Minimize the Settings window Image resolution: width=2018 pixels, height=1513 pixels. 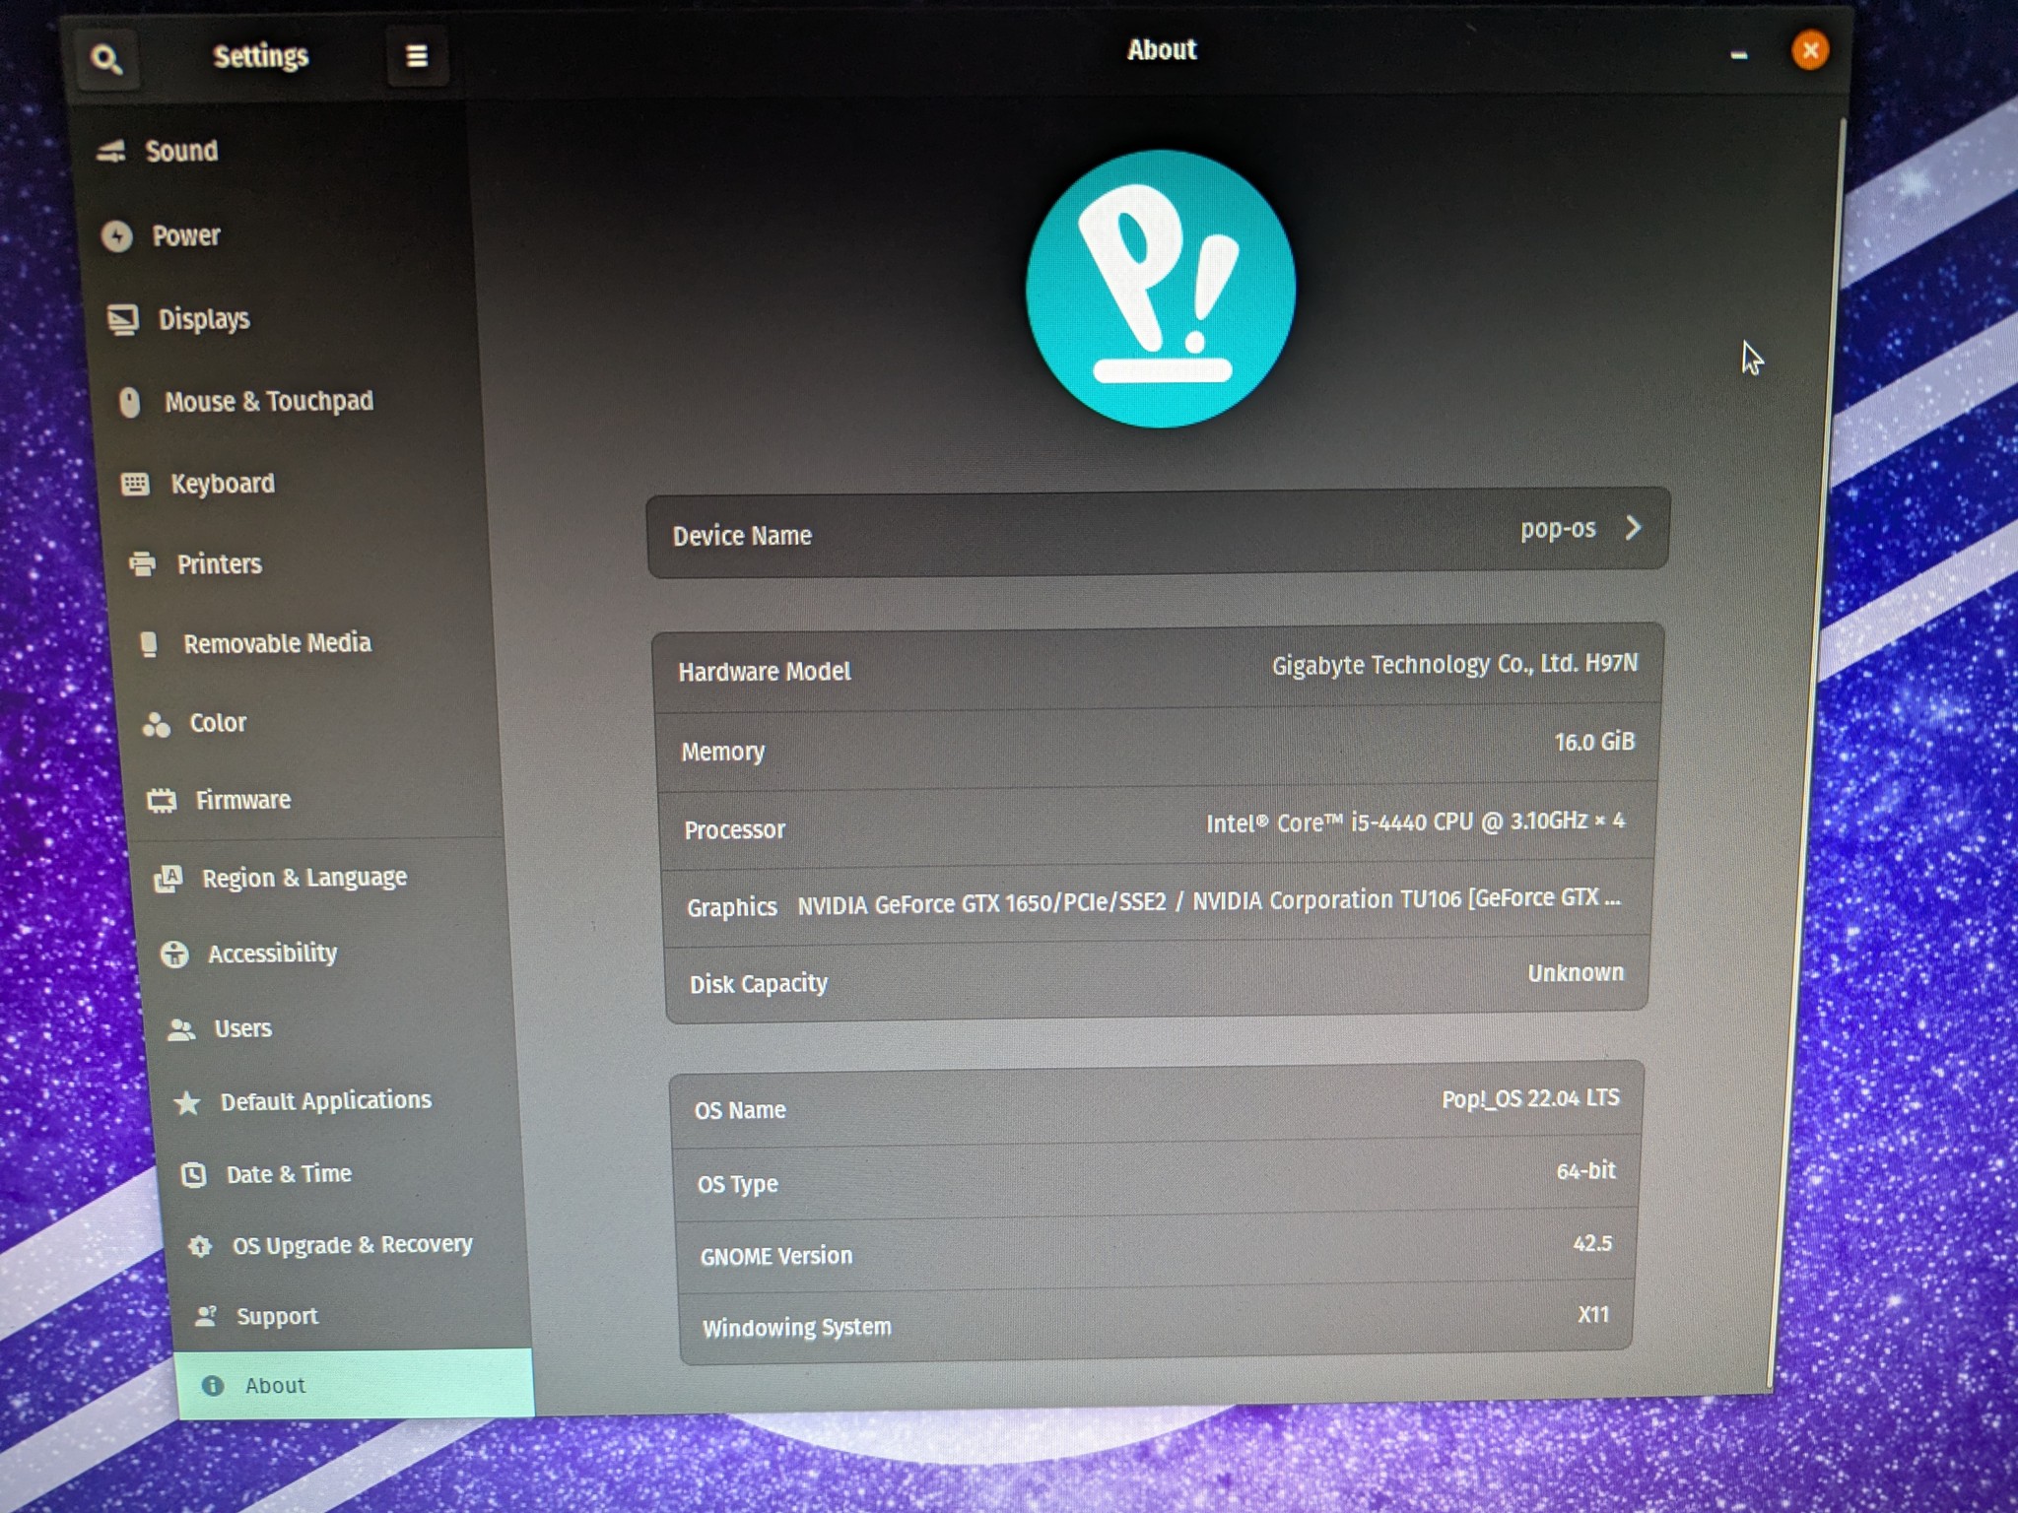tap(1739, 55)
